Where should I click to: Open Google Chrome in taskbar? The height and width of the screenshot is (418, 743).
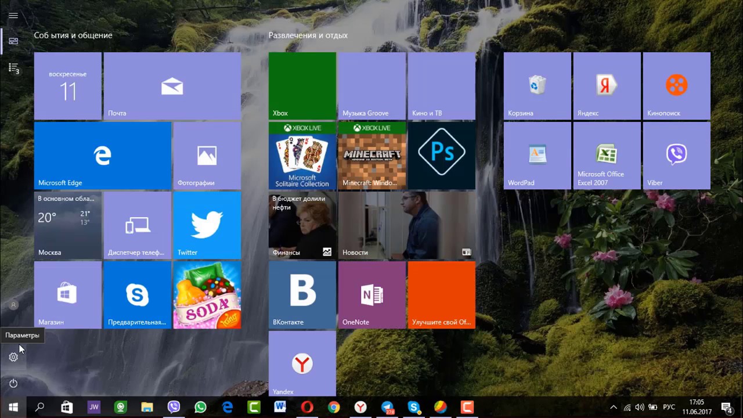334,408
